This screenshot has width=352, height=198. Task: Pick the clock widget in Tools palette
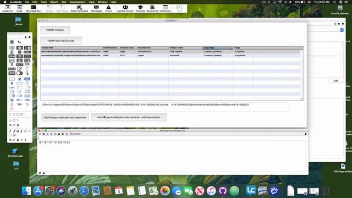[x=20, y=52]
